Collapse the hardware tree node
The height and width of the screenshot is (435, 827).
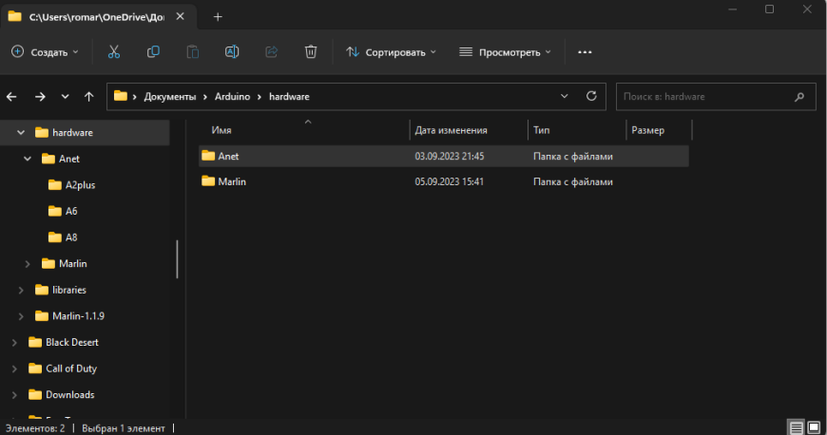[x=21, y=132]
